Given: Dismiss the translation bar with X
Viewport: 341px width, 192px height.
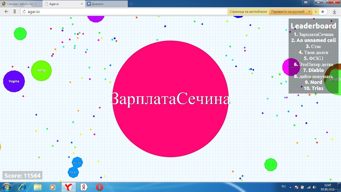Looking at the screenshot, I should click(316, 11).
